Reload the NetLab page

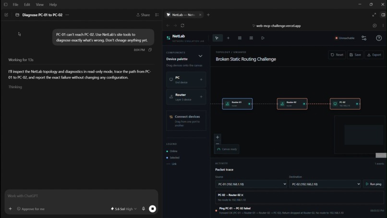tap(182, 26)
